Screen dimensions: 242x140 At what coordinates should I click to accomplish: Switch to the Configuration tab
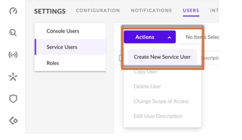point(98,11)
